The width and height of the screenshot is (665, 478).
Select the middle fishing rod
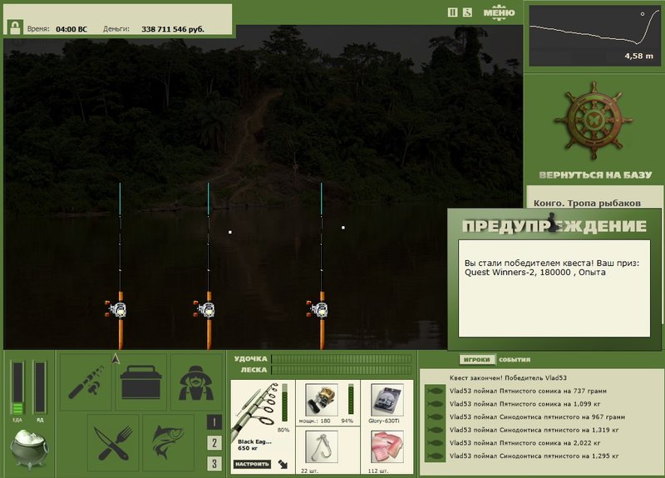click(208, 266)
